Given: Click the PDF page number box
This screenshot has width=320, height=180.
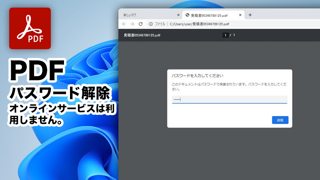Looking at the screenshot, I should tap(225, 35).
